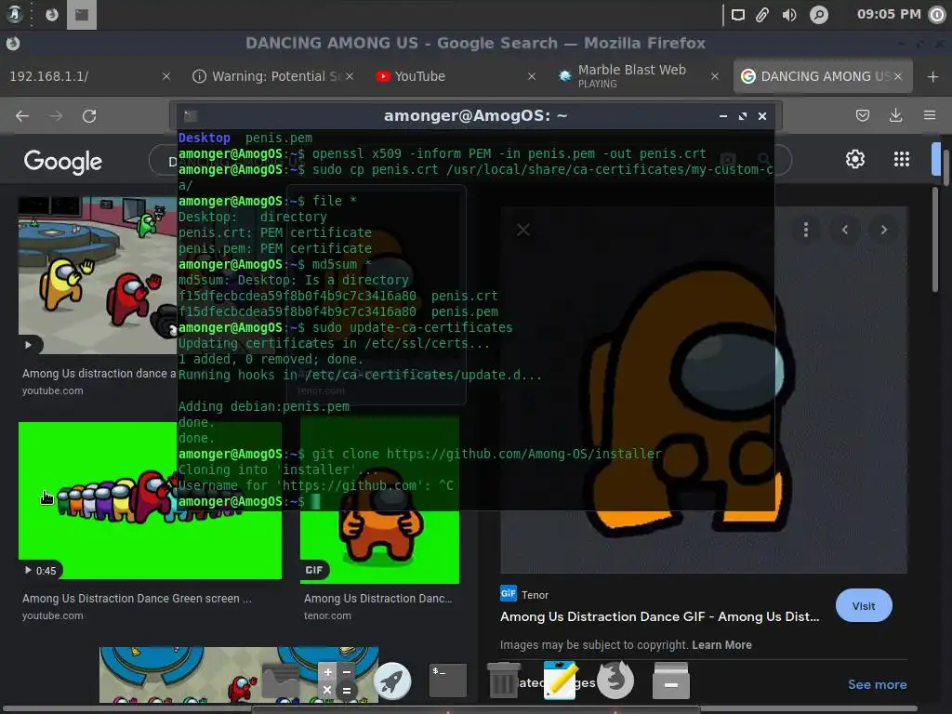Switch to the YouTube tab
Viewport: 952px width, 714px height.
[449, 76]
